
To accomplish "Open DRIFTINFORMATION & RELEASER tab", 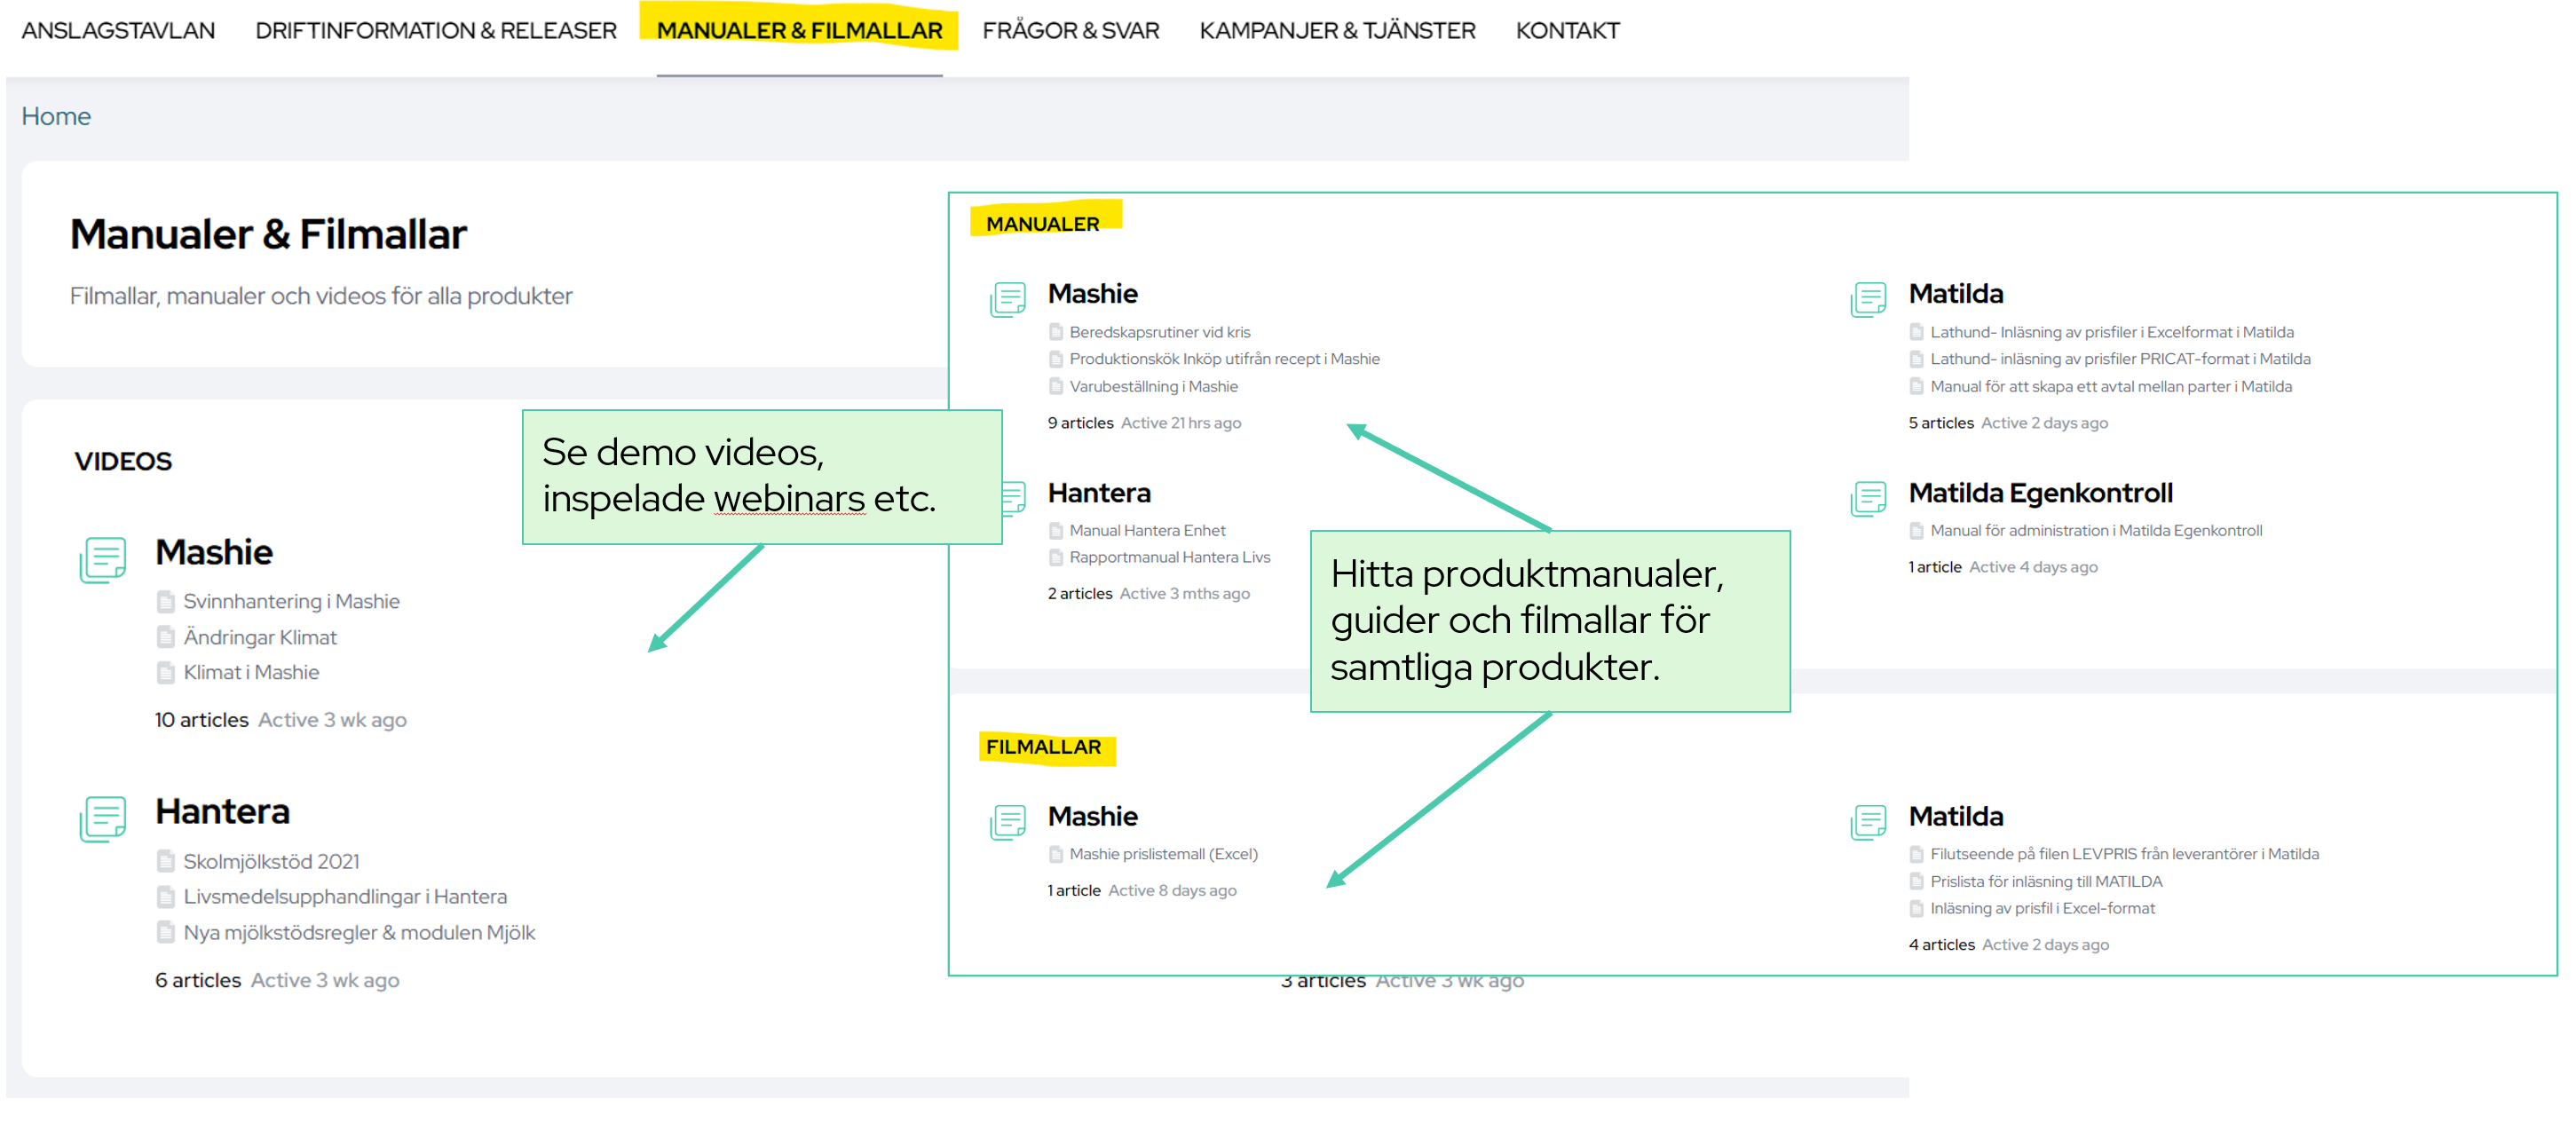I will pos(436,30).
